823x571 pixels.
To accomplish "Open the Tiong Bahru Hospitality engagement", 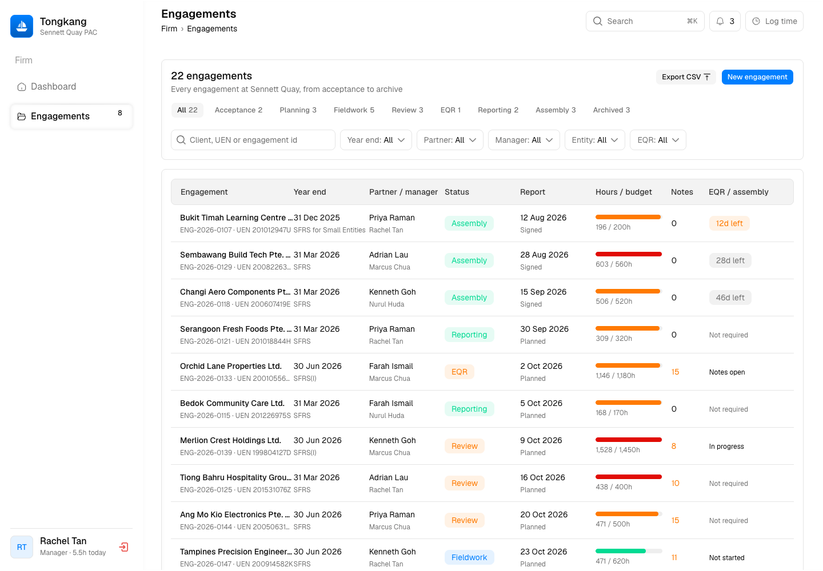I will pyautogui.click(x=235, y=477).
